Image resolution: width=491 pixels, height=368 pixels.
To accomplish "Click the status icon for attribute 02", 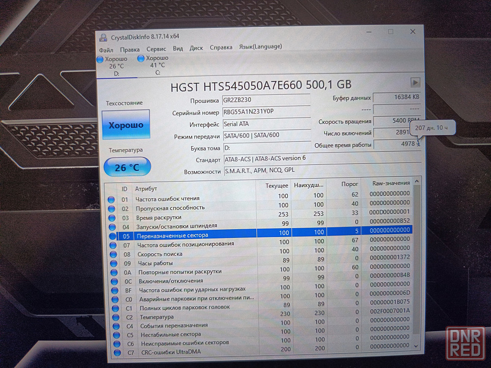I will pos(111,209).
